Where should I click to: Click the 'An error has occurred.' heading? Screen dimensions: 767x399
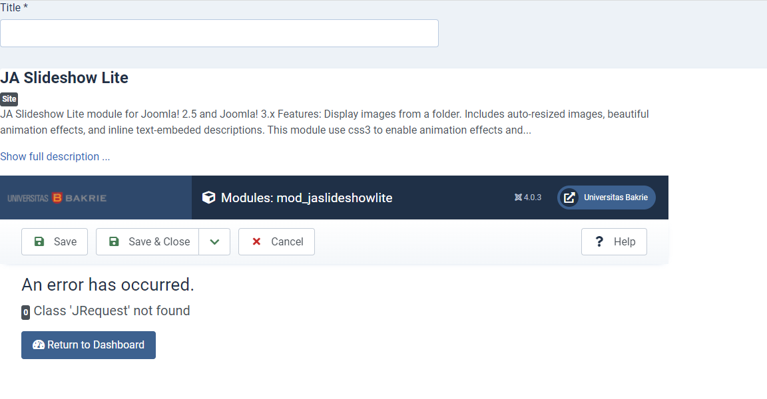[108, 285]
